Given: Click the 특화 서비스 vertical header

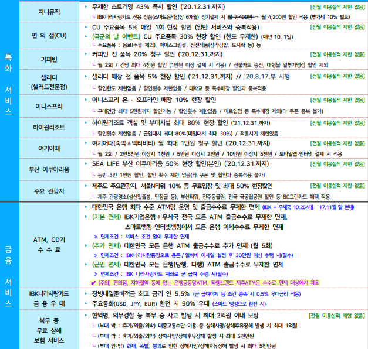Looking at the screenshot, I should [8, 84].
